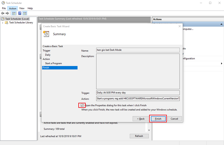Click the Last refreshed timestamp text
The height and width of the screenshot is (145, 224).
(x=61, y=136)
